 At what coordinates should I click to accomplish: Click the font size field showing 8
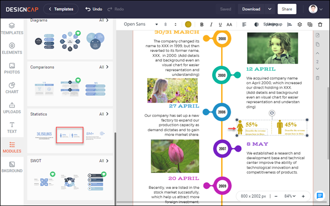(x=165, y=24)
